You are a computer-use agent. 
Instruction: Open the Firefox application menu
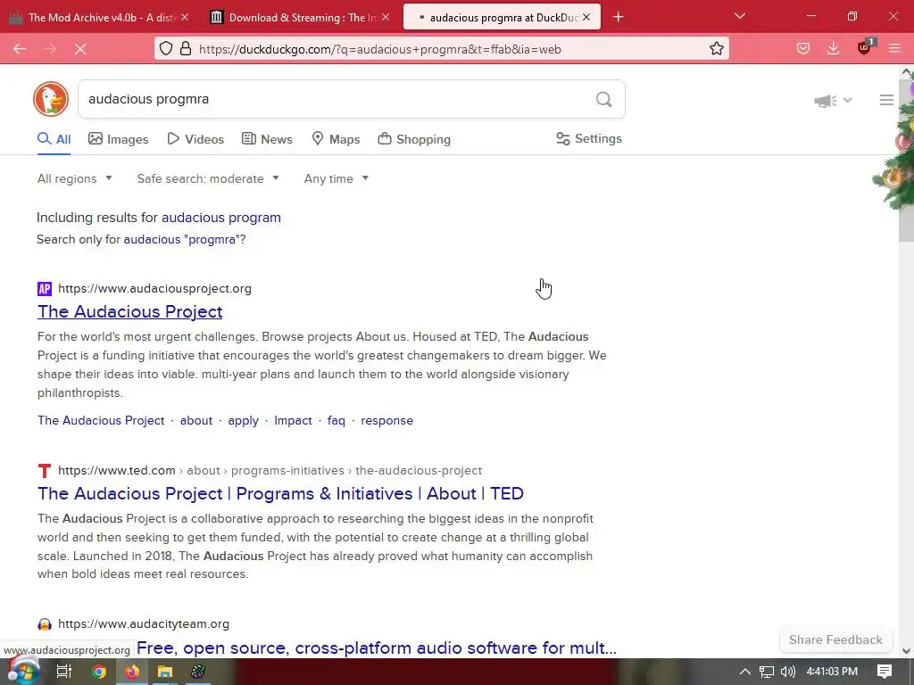coord(894,48)
